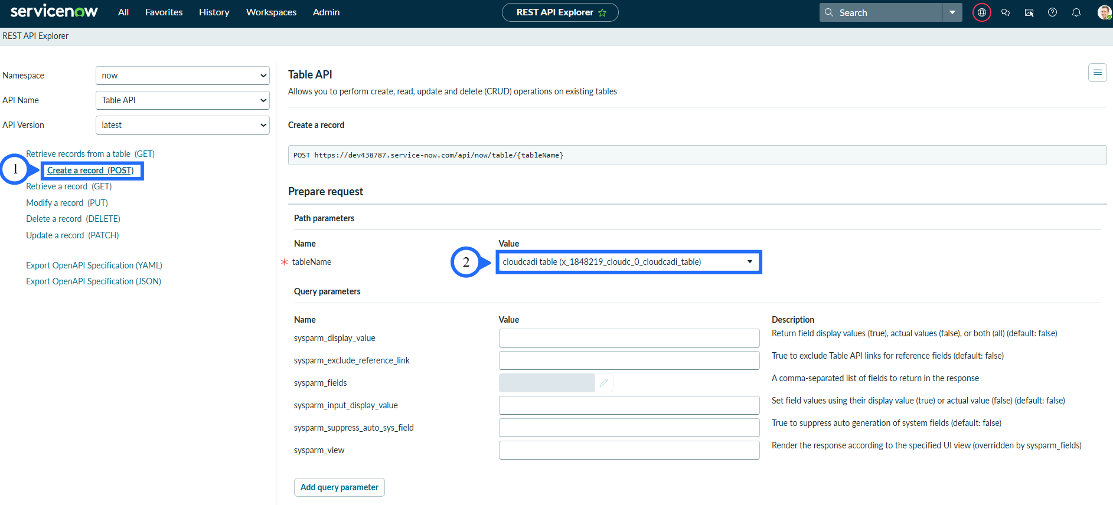Viewport: 1113px width, 505px height.
Task: Click the tableName parameter label
Action: [x=312, y=262]
